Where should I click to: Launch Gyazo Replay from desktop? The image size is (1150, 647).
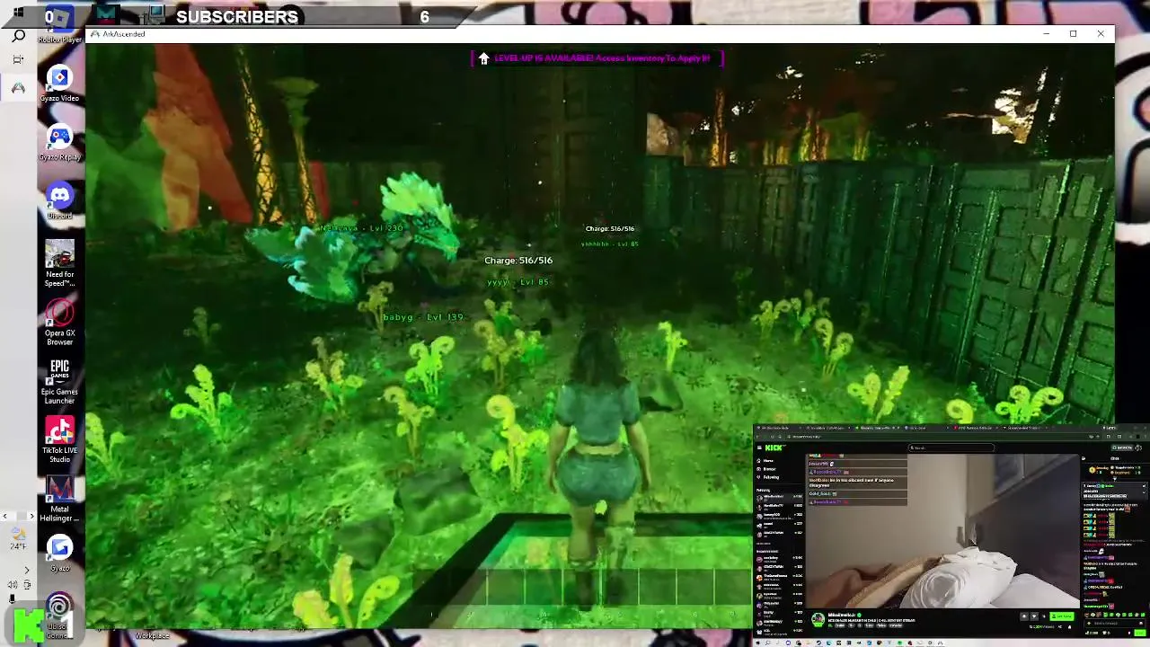(x=59, y=143)
